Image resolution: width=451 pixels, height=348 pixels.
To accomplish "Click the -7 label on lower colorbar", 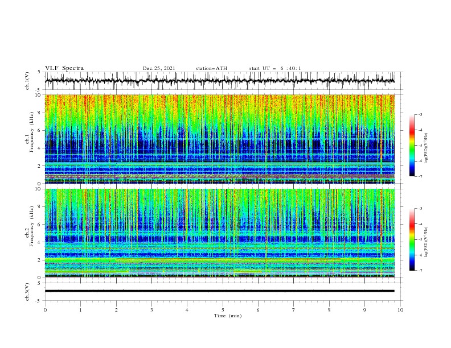I will [x=420, y=271].
